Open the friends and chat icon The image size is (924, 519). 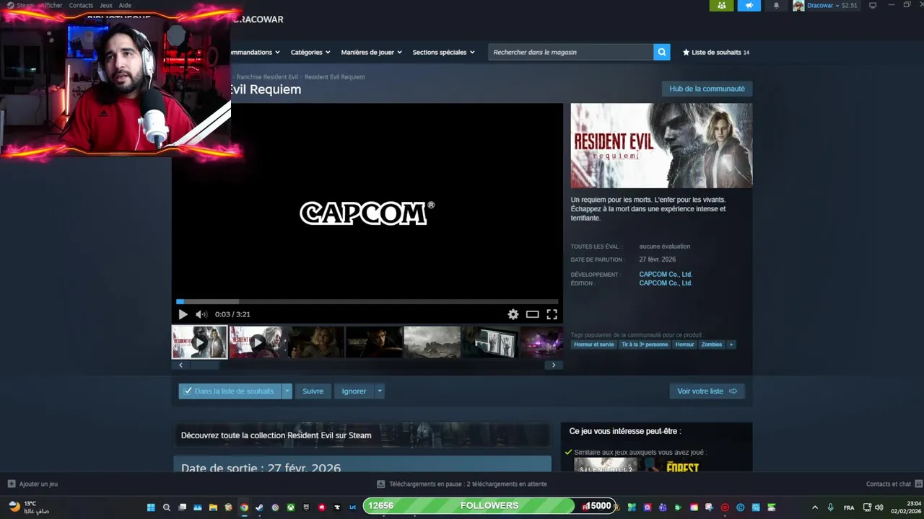[918, 484]
